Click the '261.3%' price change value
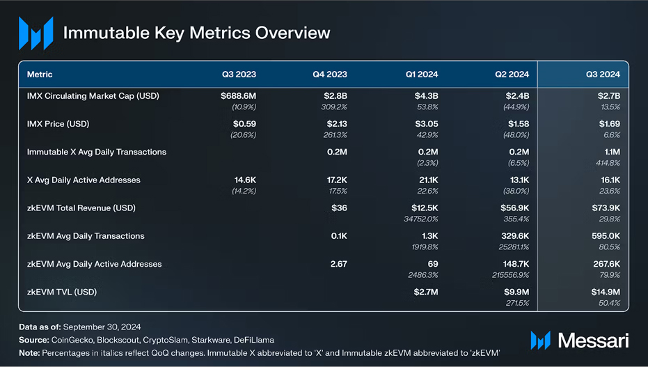This screenshot has width=648, height=367. click(335, 135)
